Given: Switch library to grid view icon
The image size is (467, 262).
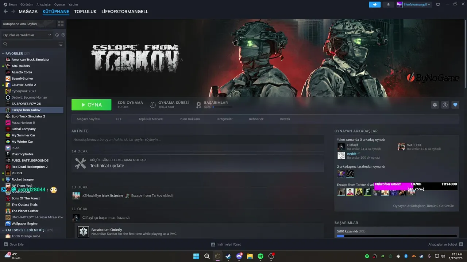Looking at the screenshot, I should click(61, 24).
